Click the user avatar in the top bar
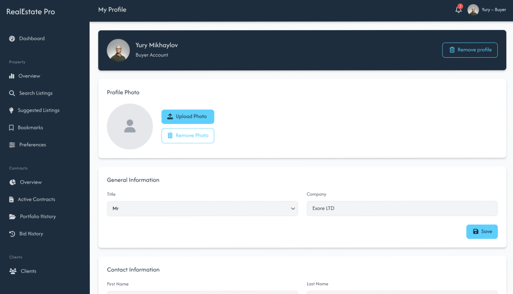 coord(473,10)
